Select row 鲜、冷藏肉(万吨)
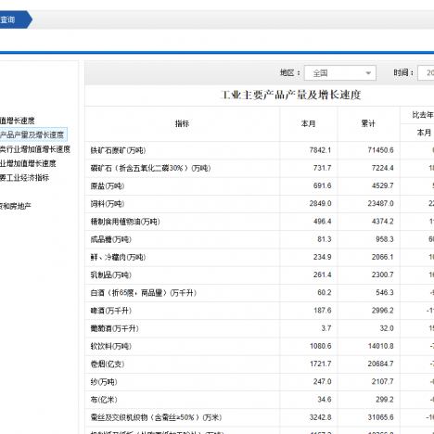Viewport: 434px width, 434px height. tap(260, 258)
